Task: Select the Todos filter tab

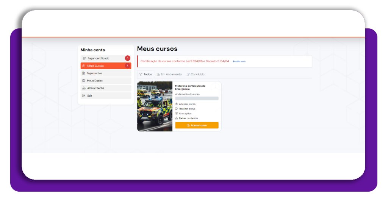Action: (145, 74)
